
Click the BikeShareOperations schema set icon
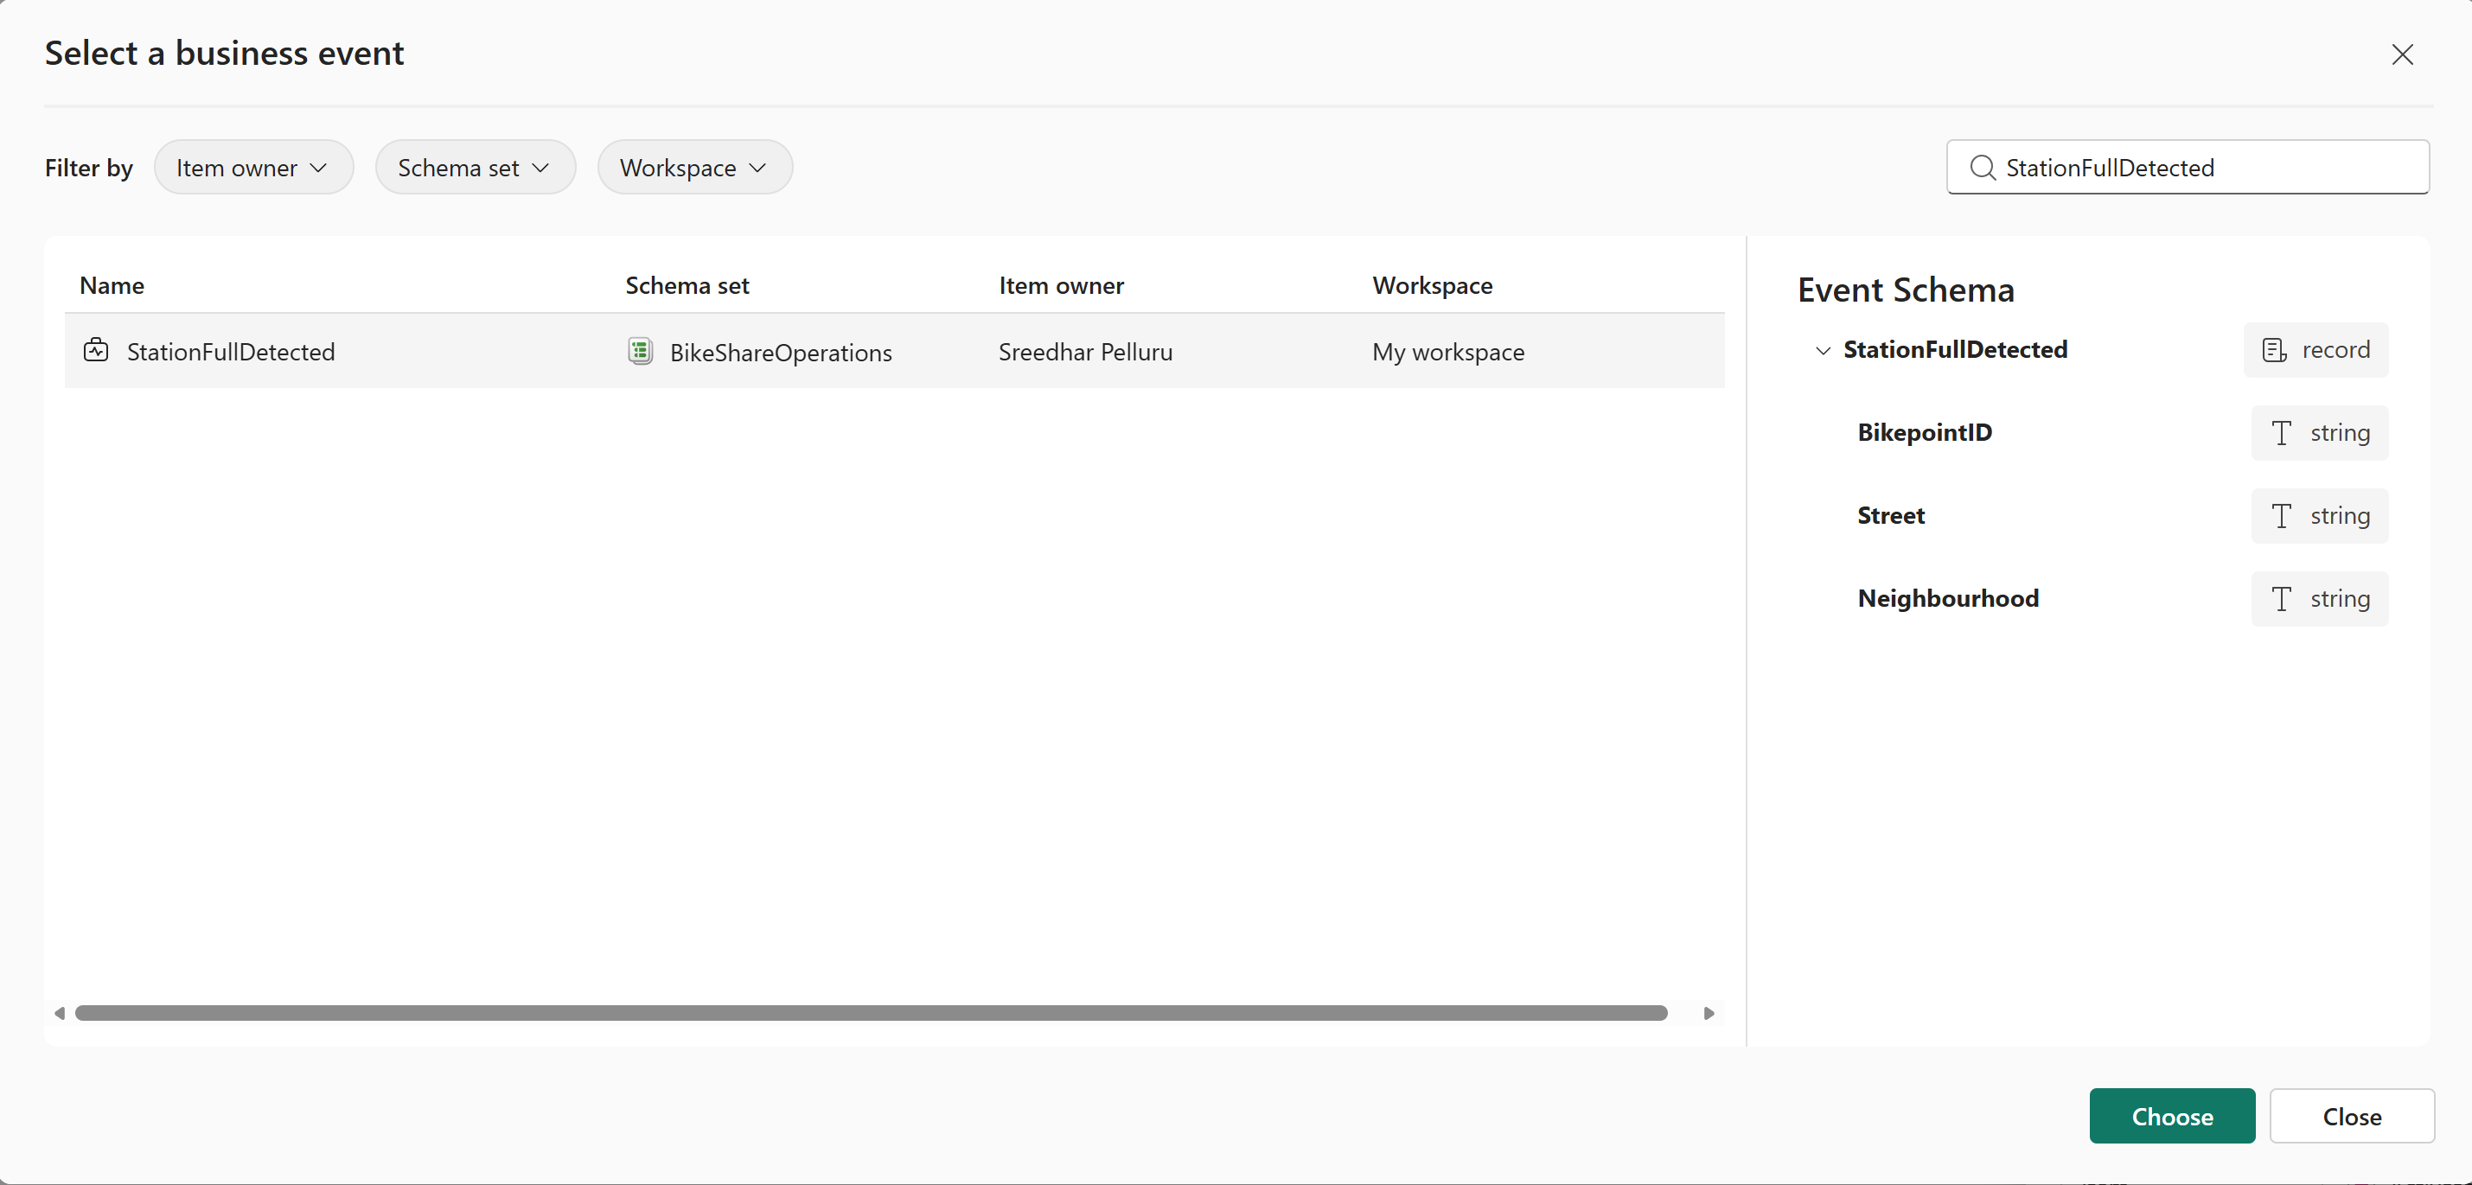coord(640,351)
